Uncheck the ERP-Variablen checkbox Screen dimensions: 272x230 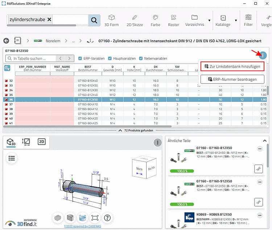click(x=81, y=58)
